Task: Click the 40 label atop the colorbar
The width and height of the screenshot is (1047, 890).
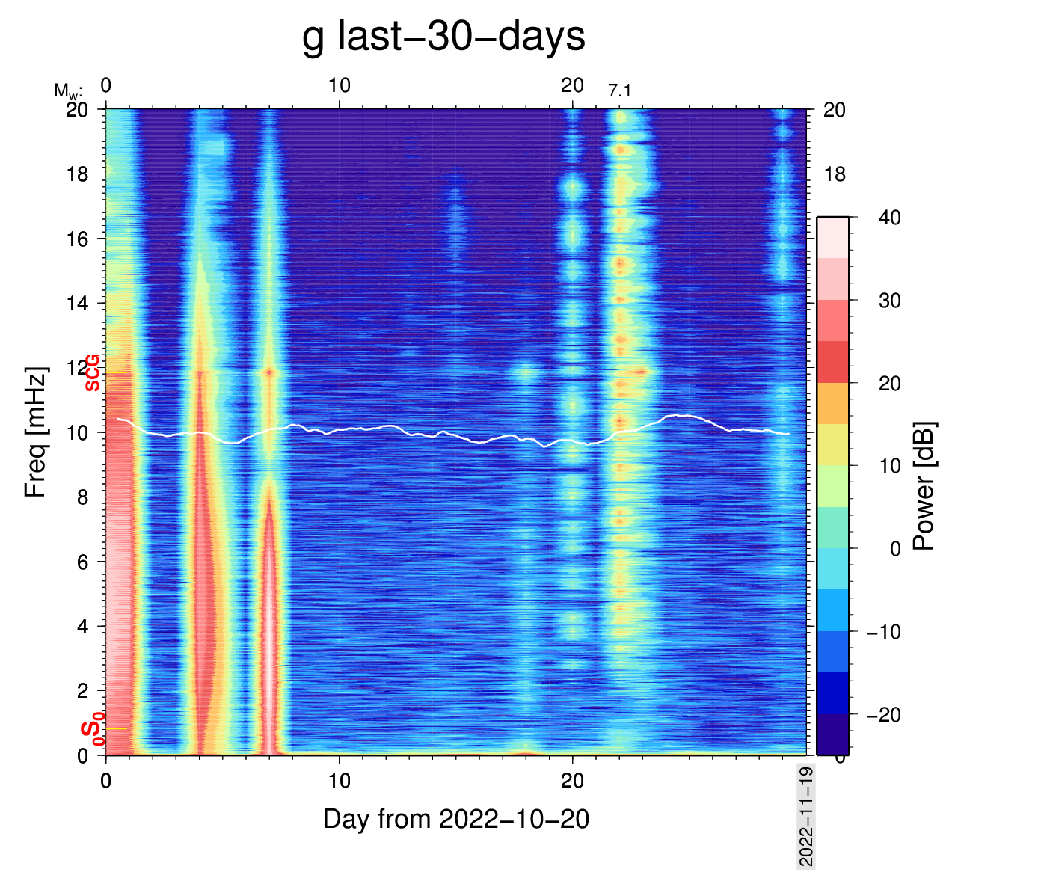Action: point(889,218)
